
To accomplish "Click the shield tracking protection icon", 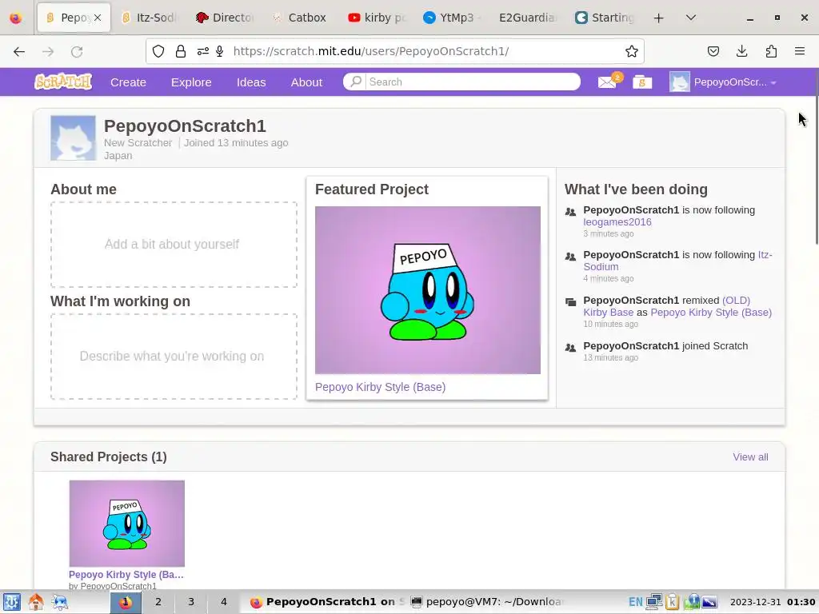I will click(x=158, y=51).
